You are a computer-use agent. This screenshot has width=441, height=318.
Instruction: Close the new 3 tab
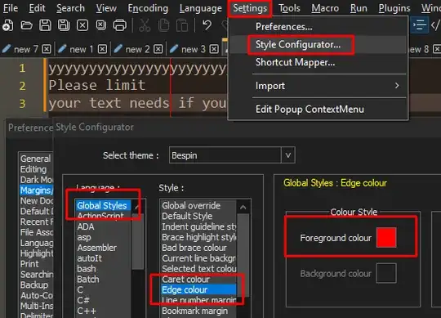pyautogui.click(x=214, y=49)
